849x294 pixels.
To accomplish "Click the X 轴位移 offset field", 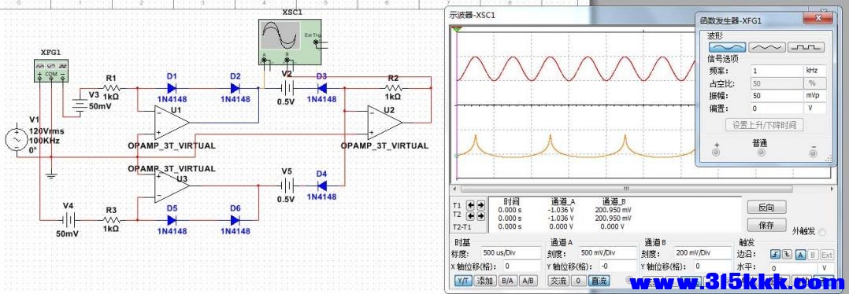I will (521, 266).
